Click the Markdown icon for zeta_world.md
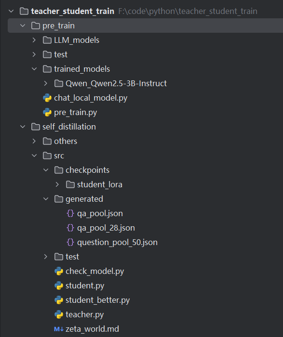The image size is (283, 337). 59,329
